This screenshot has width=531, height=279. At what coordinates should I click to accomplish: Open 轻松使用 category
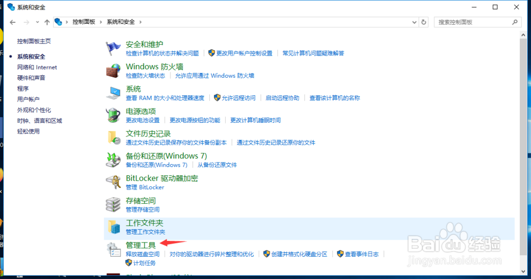(28, 131)
